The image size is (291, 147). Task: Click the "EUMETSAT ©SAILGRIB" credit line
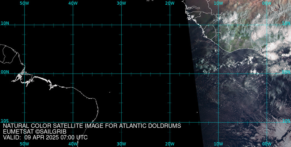click(x=35, y=132)
